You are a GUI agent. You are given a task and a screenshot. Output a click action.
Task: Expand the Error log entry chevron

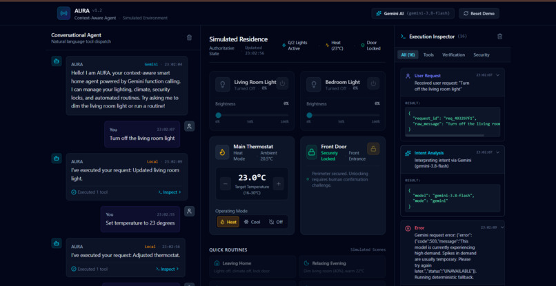pos(502,227)
